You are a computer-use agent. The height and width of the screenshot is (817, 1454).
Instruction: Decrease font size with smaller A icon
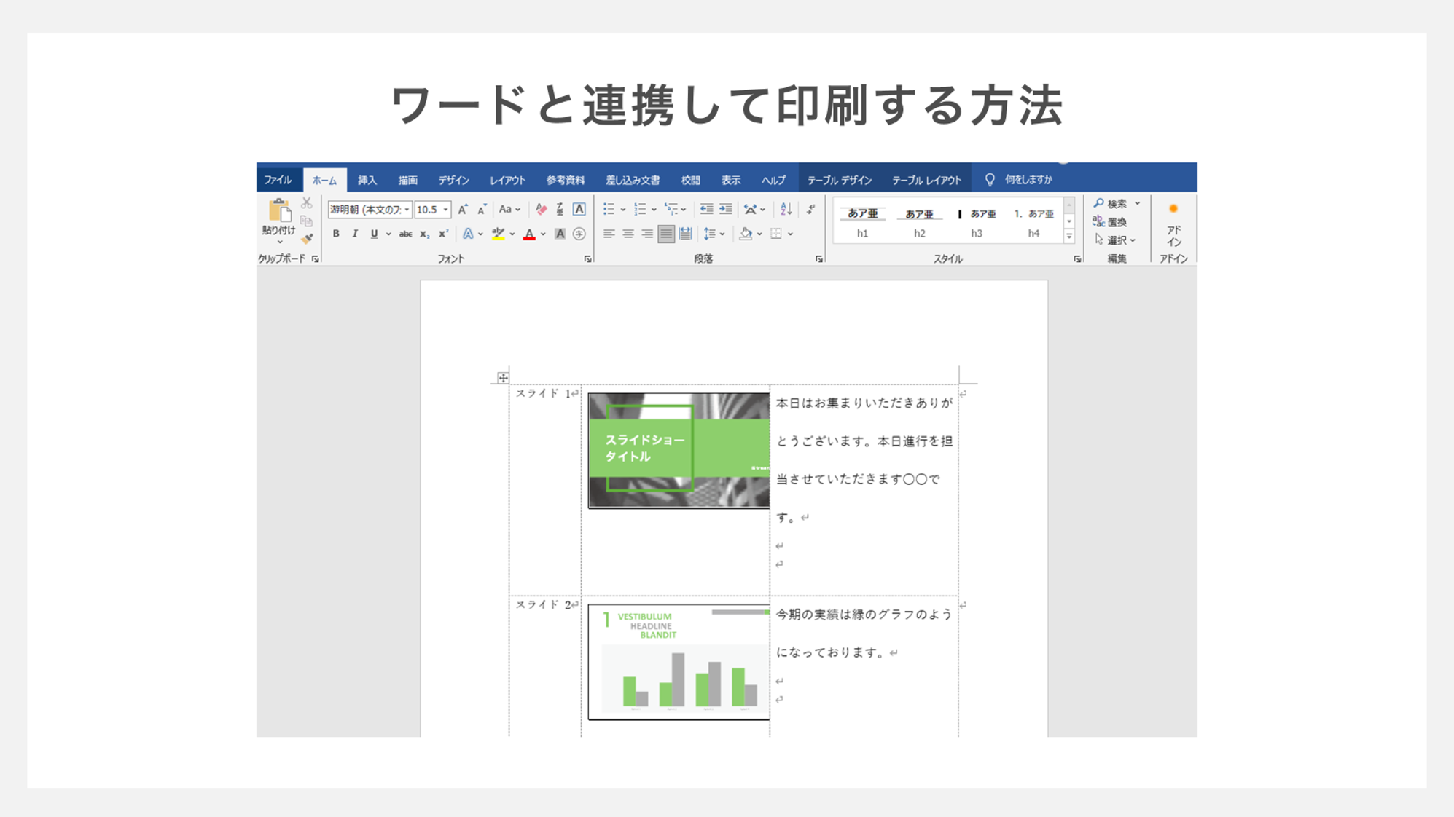click(x=482, y=210)
